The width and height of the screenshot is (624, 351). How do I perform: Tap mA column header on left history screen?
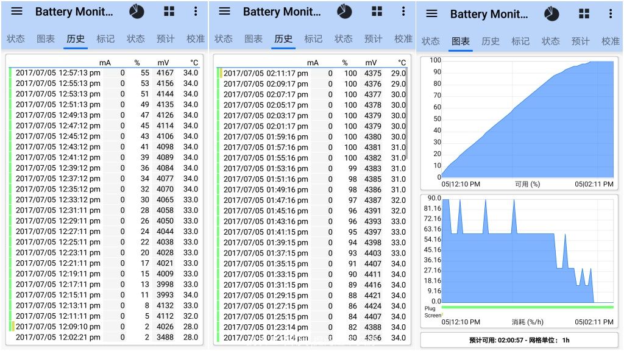point(105,63)
